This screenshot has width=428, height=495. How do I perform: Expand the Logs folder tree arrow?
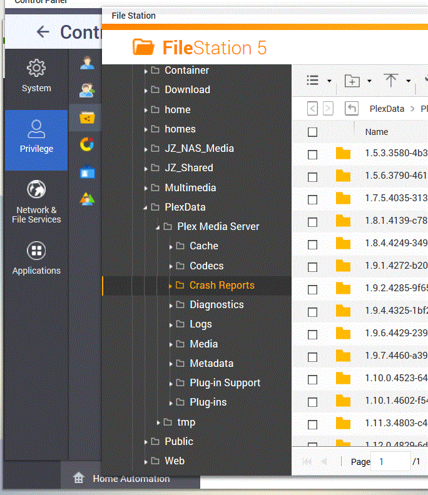(170, 325)
